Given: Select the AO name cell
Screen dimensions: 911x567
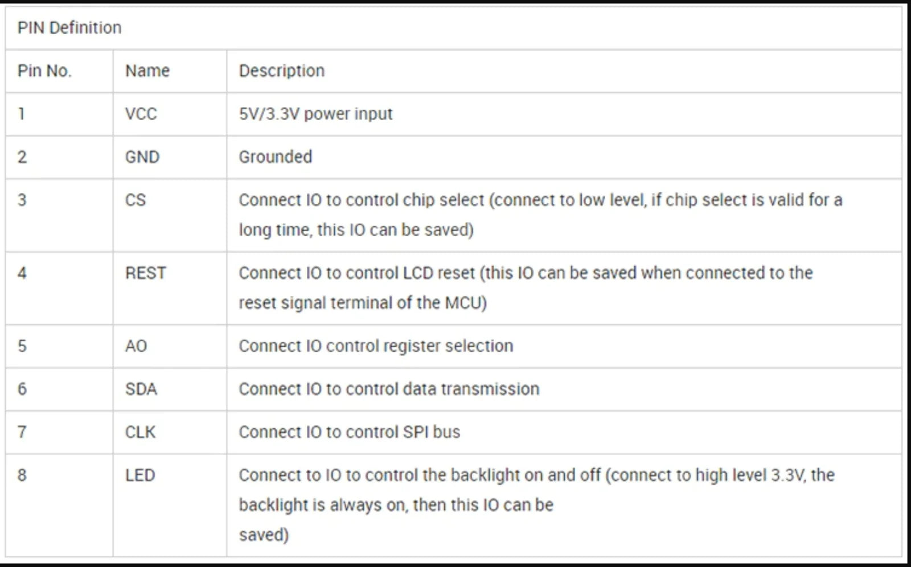Looking at the screenshot, I should [136, 346].
